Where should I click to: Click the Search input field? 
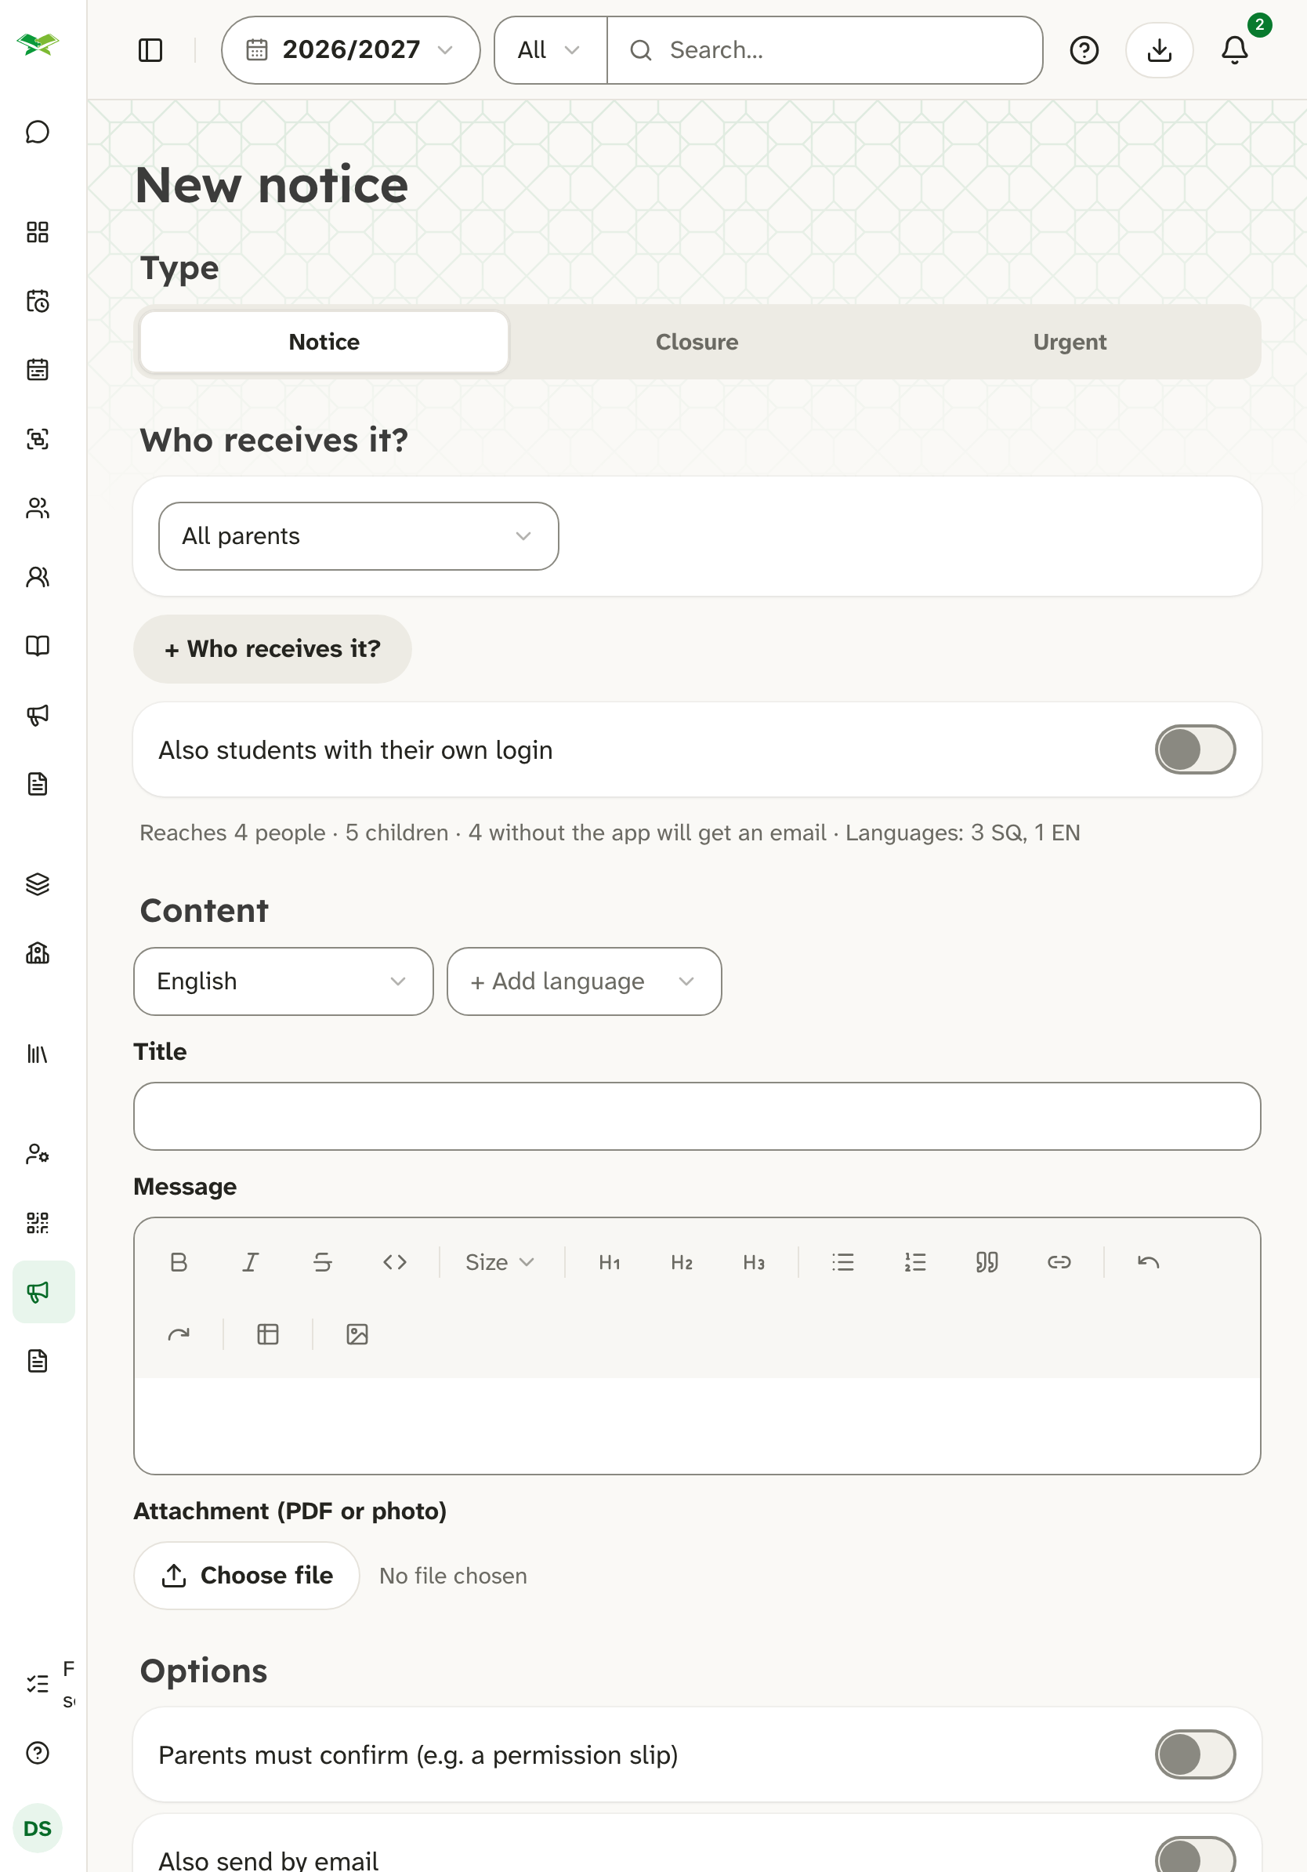[824, 50]
